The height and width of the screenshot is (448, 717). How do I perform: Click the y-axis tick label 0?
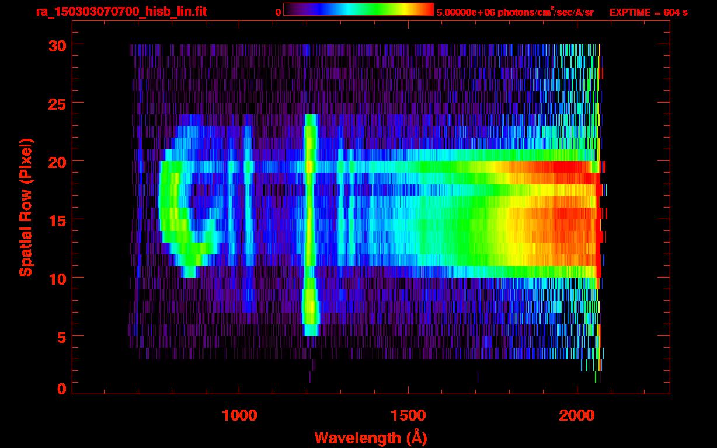pos(61,389)
